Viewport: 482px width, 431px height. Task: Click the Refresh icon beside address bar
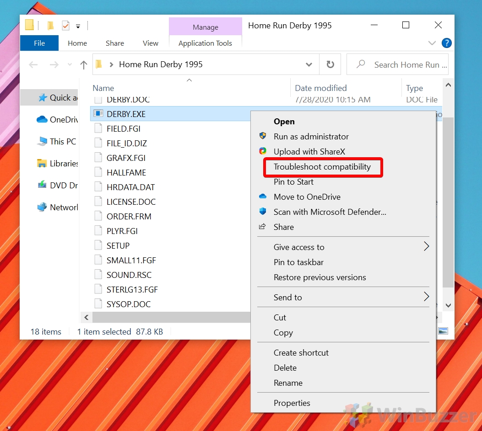click(x=330, y=64)
